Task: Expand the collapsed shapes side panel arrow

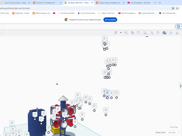Action: [181, 86]
